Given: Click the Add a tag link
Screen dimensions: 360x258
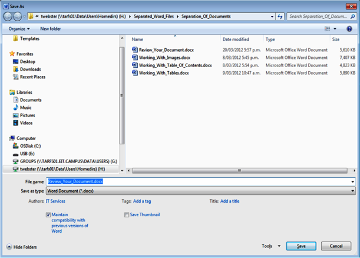Looking at the screenshot, I should pos(142,201).
